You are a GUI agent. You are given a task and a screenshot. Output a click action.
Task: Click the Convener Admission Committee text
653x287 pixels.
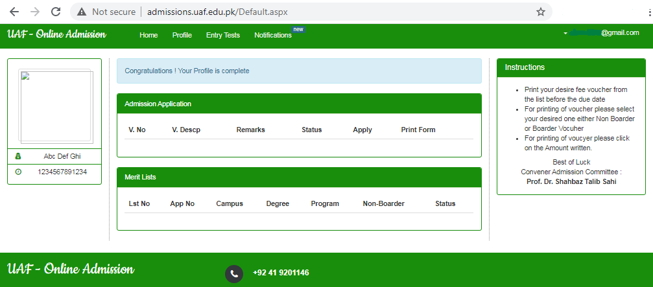(x=571, y=172)
